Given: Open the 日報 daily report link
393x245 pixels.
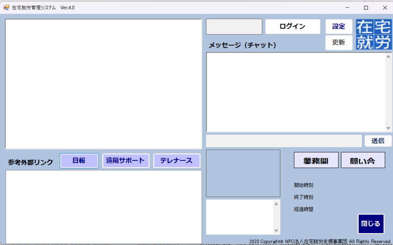Looking at the screenshot, I should pyautogui.click(x=79, y=161).
